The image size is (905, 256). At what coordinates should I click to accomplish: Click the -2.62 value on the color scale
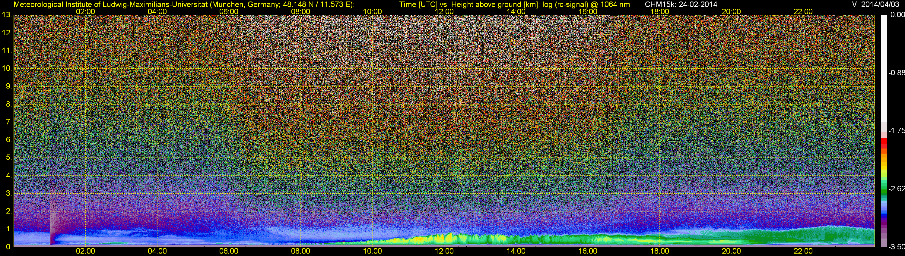pos(897,189)
